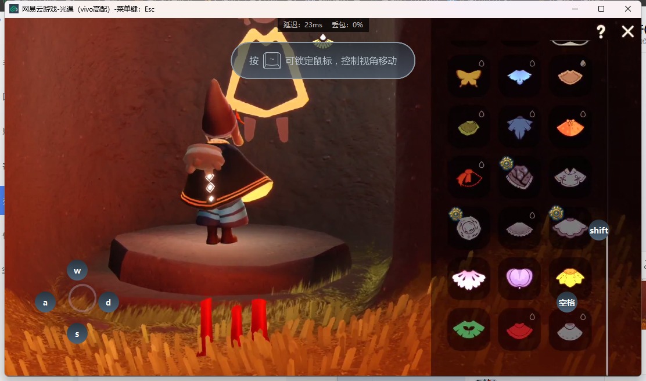
Task: Select the olive green cape
Action: point(469,127)
